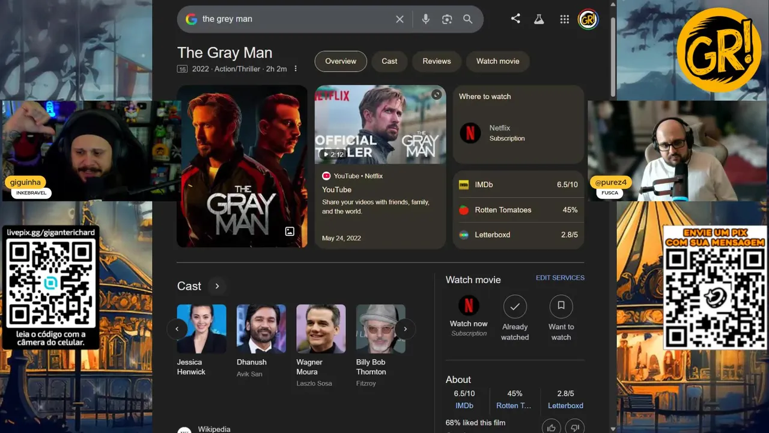Select the Overview tab
Image resolution: width=769 pixels, height=433 pixels.
point(341,61)
